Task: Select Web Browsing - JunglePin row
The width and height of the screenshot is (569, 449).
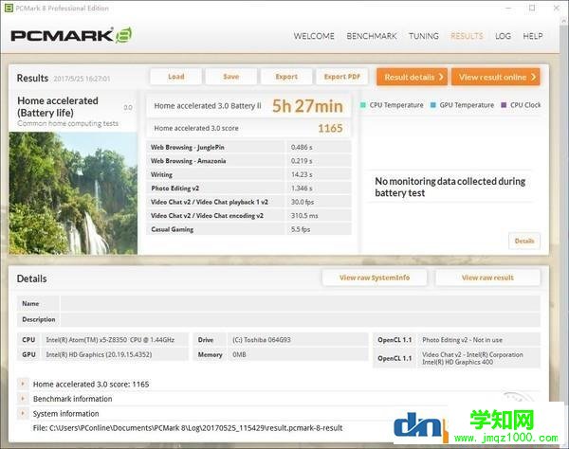Action: 248,147
